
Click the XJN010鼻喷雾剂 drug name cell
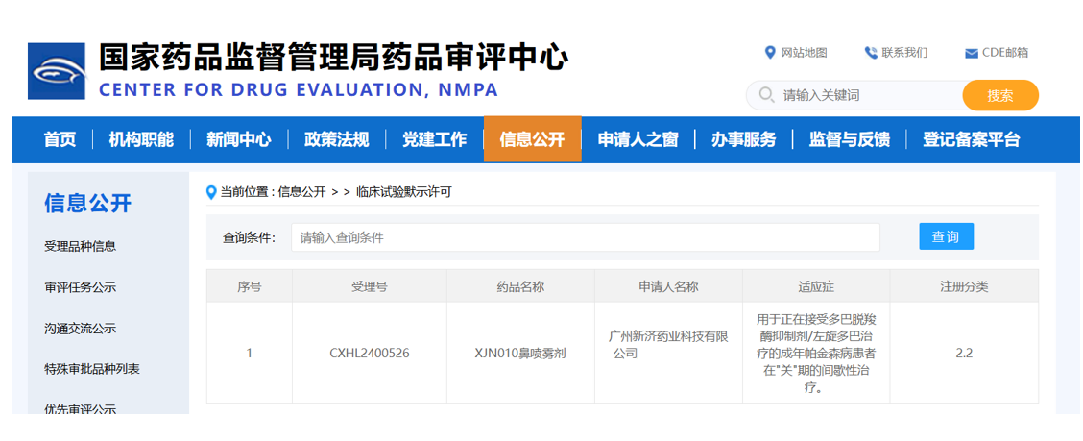(520, 354)
